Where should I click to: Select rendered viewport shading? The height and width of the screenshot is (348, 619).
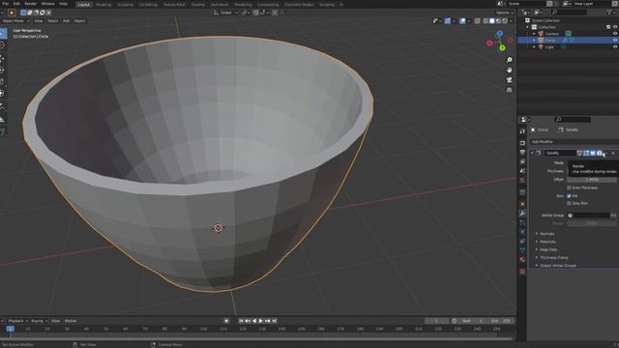click(505, 21)
